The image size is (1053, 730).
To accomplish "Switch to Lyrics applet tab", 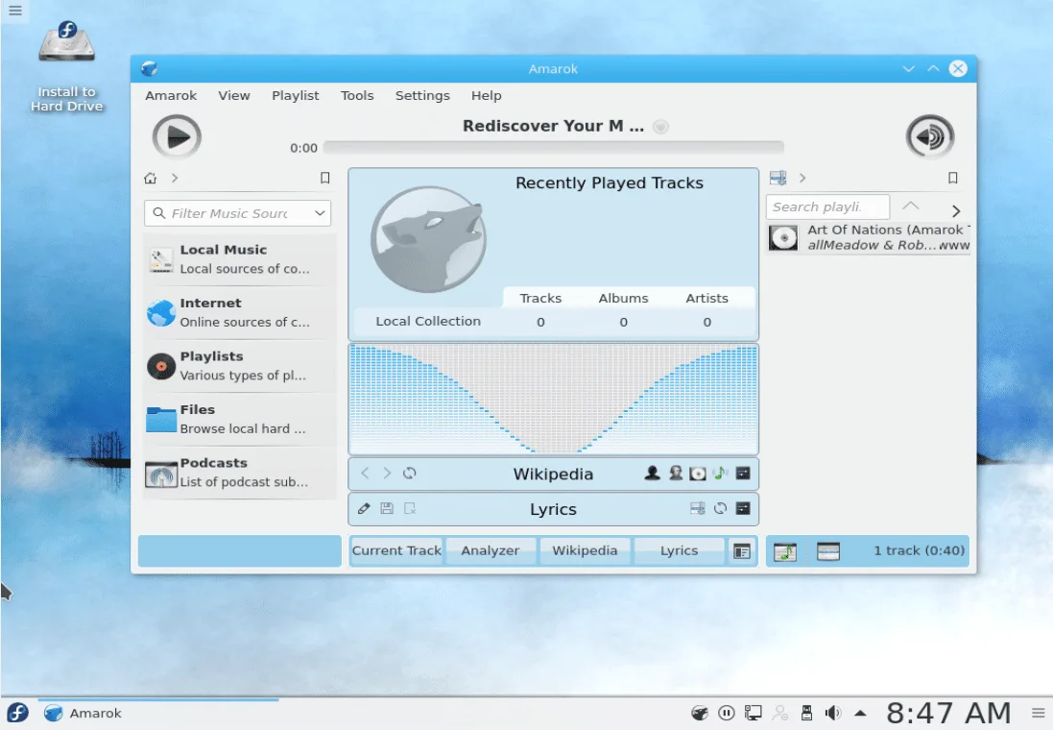I will click(679, 550).
